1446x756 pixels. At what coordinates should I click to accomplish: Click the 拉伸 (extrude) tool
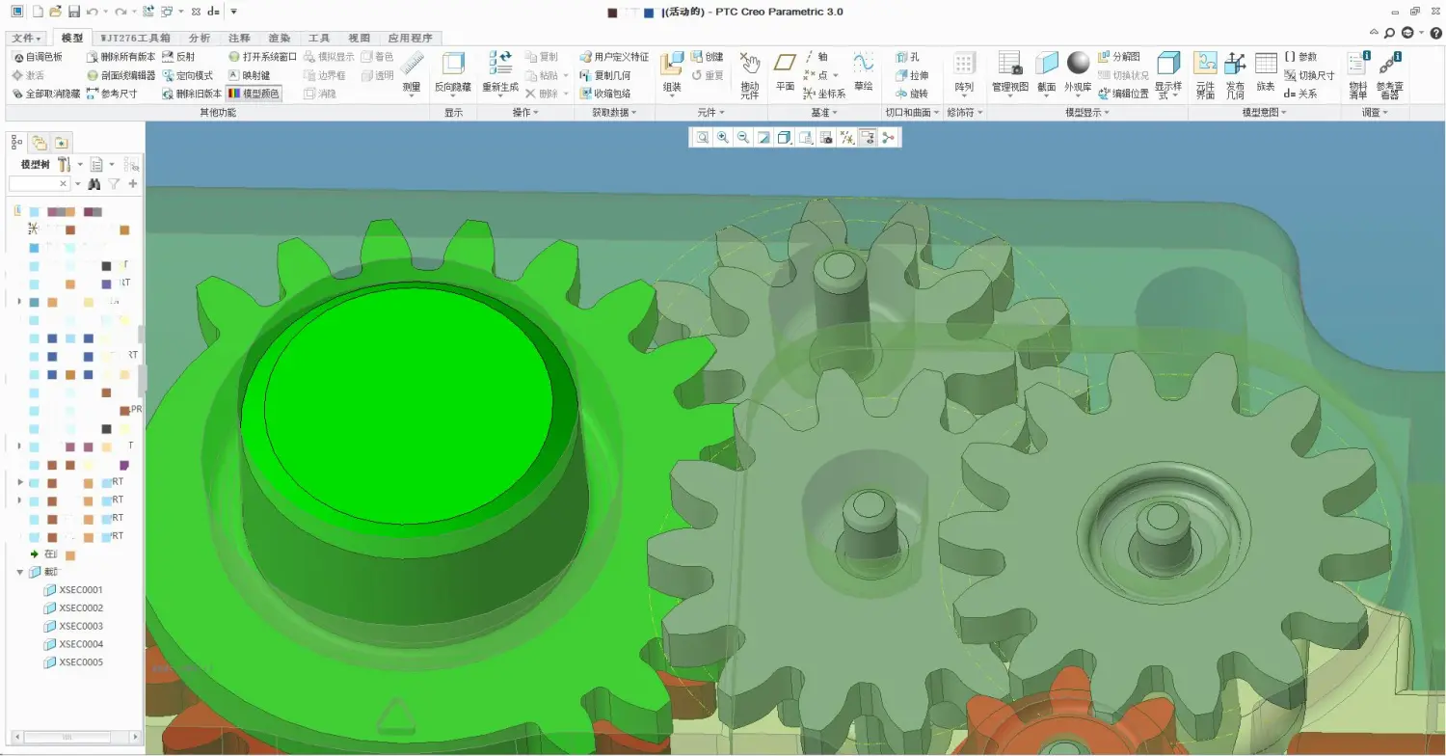point(912,75)
